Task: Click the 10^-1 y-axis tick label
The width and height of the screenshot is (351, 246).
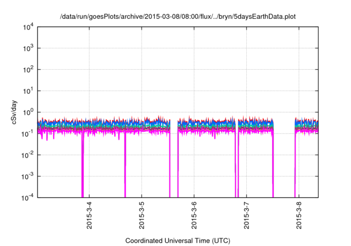Action: pyautogui.click(x=27, y=133)
